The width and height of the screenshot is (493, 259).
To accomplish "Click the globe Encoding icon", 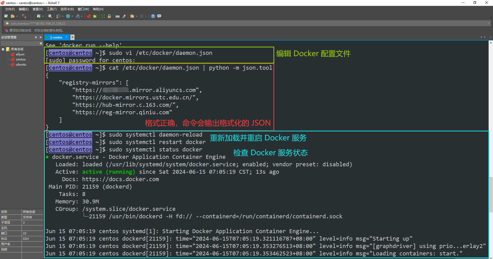I will [68, 16].
